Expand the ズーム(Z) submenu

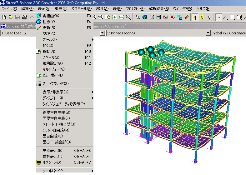(65, 39)
